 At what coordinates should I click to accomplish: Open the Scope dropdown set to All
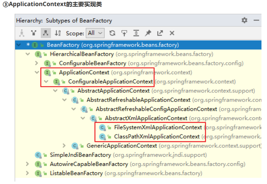(95, 33)
